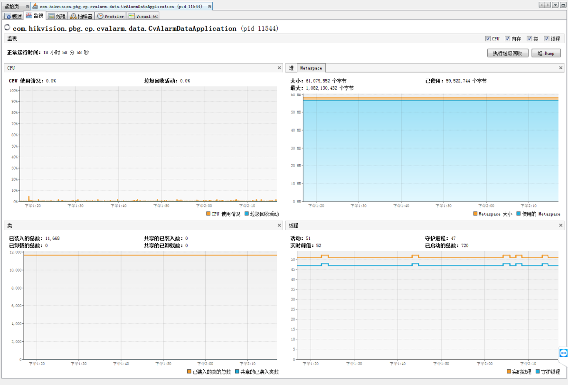Open the Visual GC tab
The image size is (568, 385).
coord(143,16)
